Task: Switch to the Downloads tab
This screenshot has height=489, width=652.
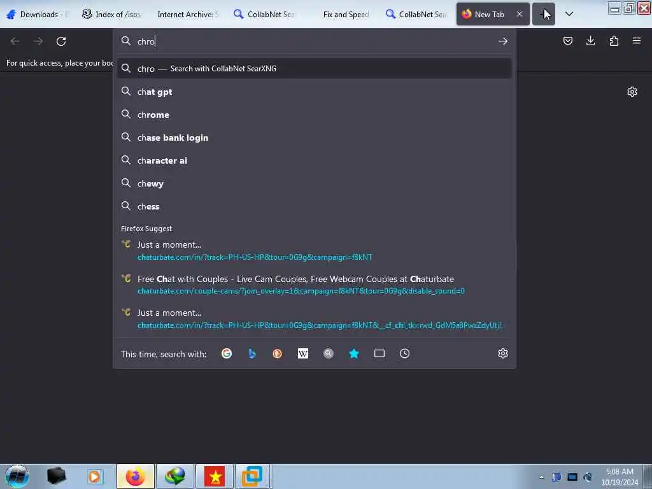Action: (38, 14)
